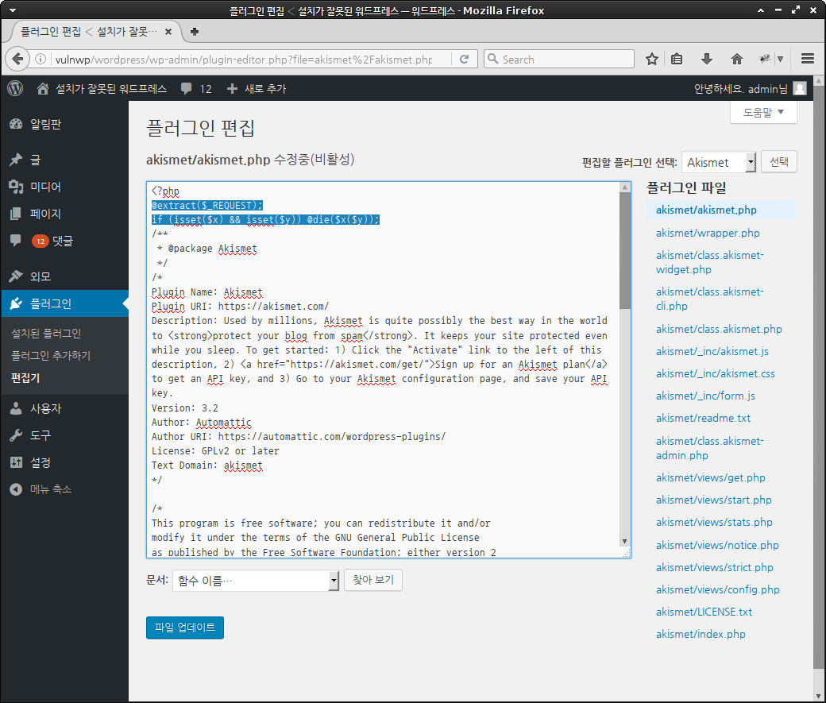Open akismet/views/start.php file link

click(714, 500)
